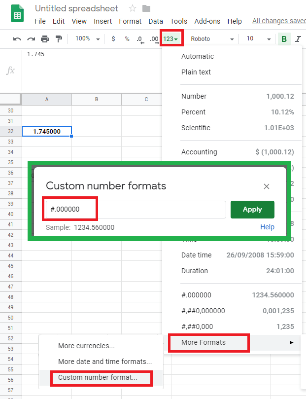The height and width of the screenshot is (399, 306).
Task: Open the Format menu
Action: (x=130, y=21)
